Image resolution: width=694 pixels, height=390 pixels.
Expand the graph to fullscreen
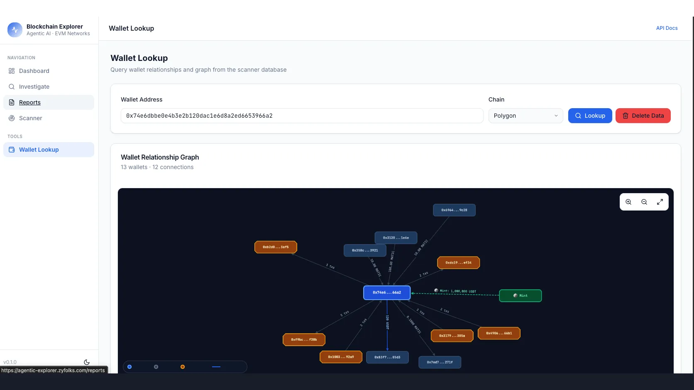click(660, 202)
